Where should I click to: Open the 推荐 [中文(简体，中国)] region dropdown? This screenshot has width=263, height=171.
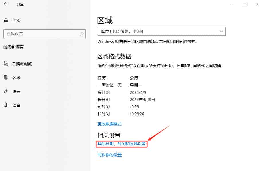(x=162, y=31)
